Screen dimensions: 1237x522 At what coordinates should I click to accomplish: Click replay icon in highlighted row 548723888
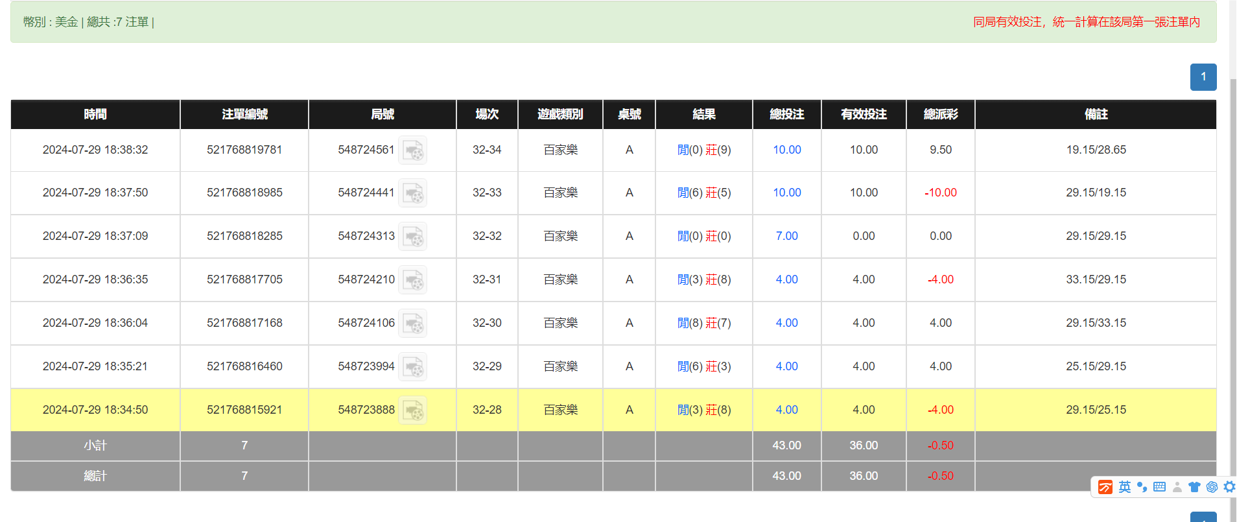412,410
